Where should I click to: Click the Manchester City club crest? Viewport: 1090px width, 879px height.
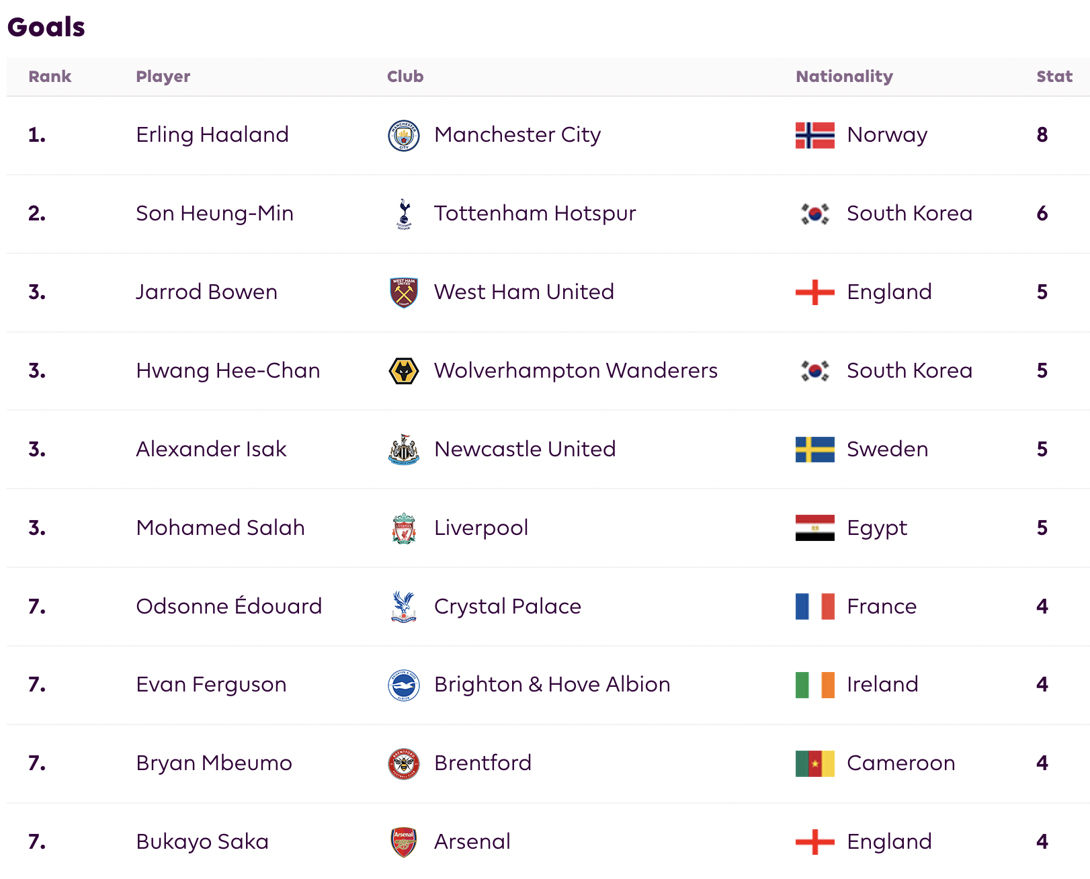click(404, 135)
